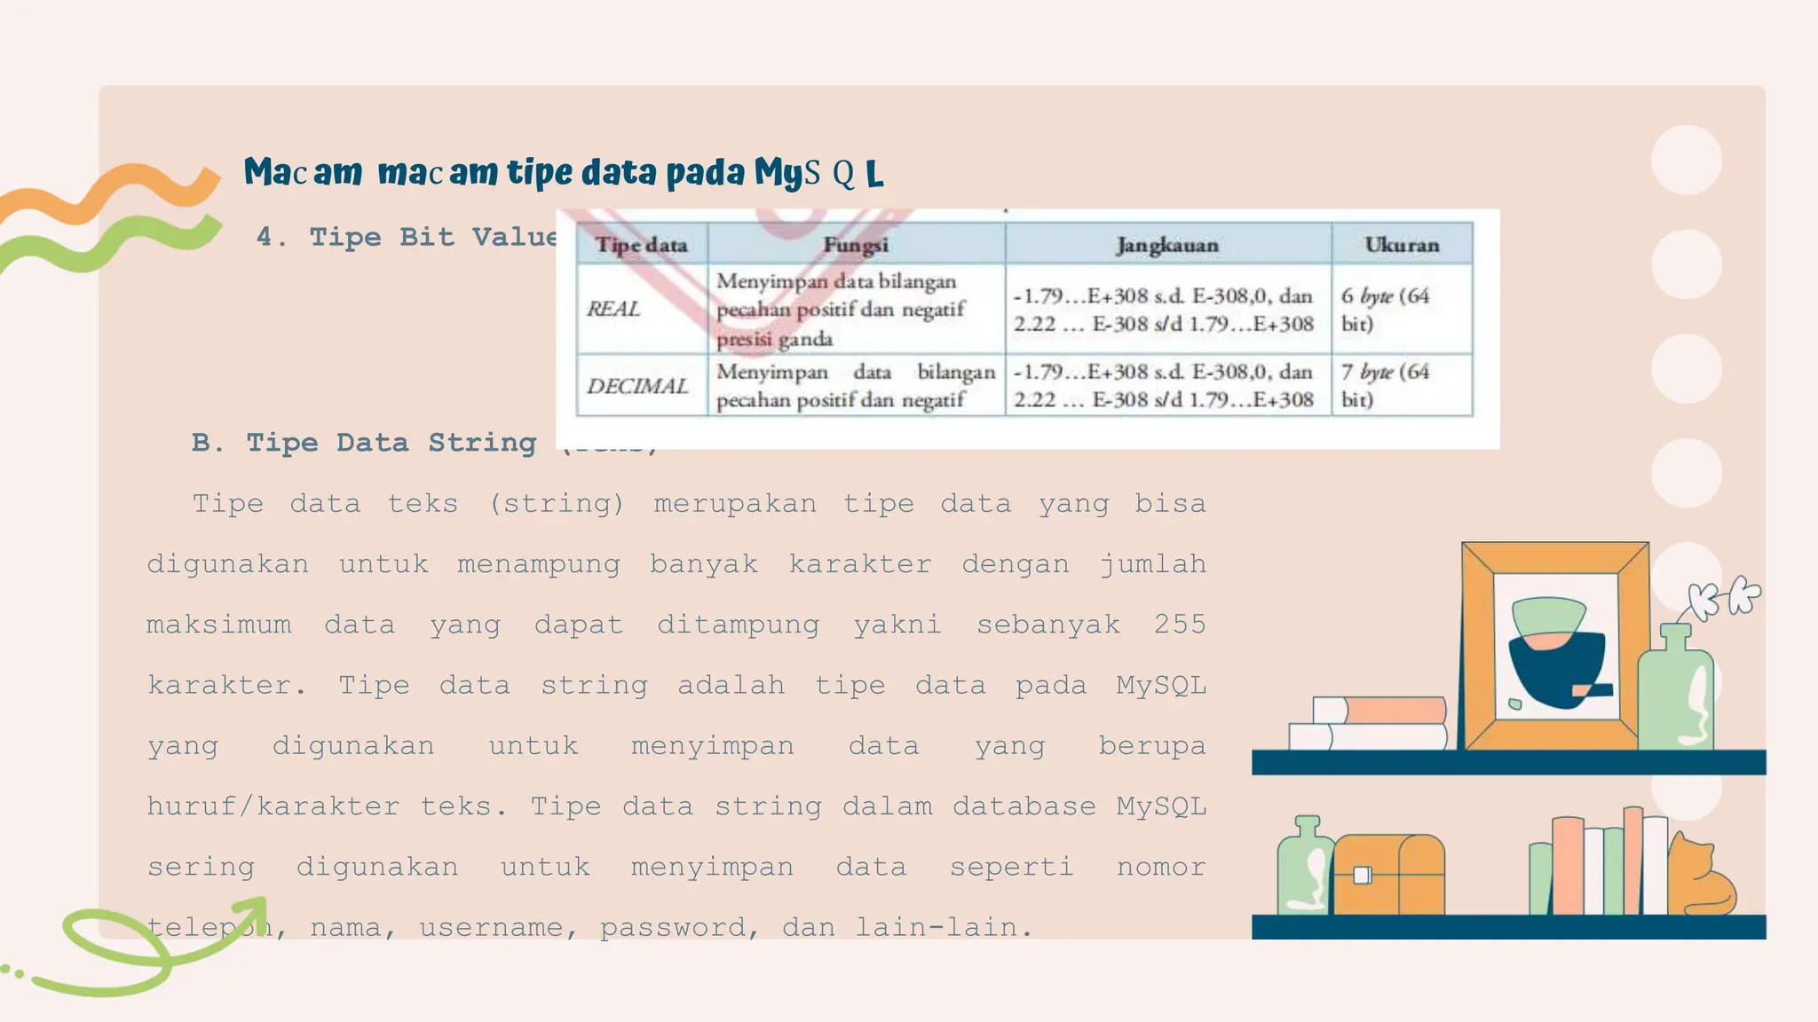The width and height of the screenshot is (1818, 1022).
Task: Click the stacked books beside the picture frame
Action: [x=1368, y=723]
